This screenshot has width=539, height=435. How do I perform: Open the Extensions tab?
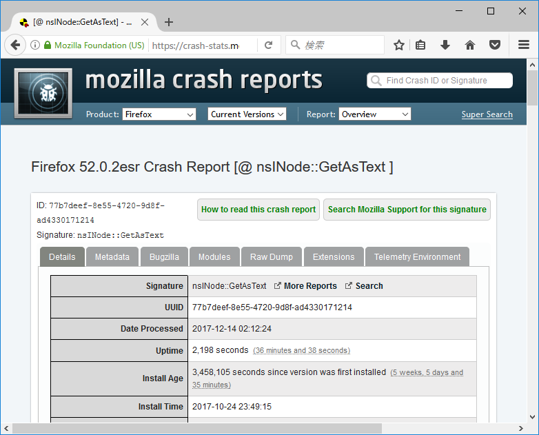(x=334, y=257)
